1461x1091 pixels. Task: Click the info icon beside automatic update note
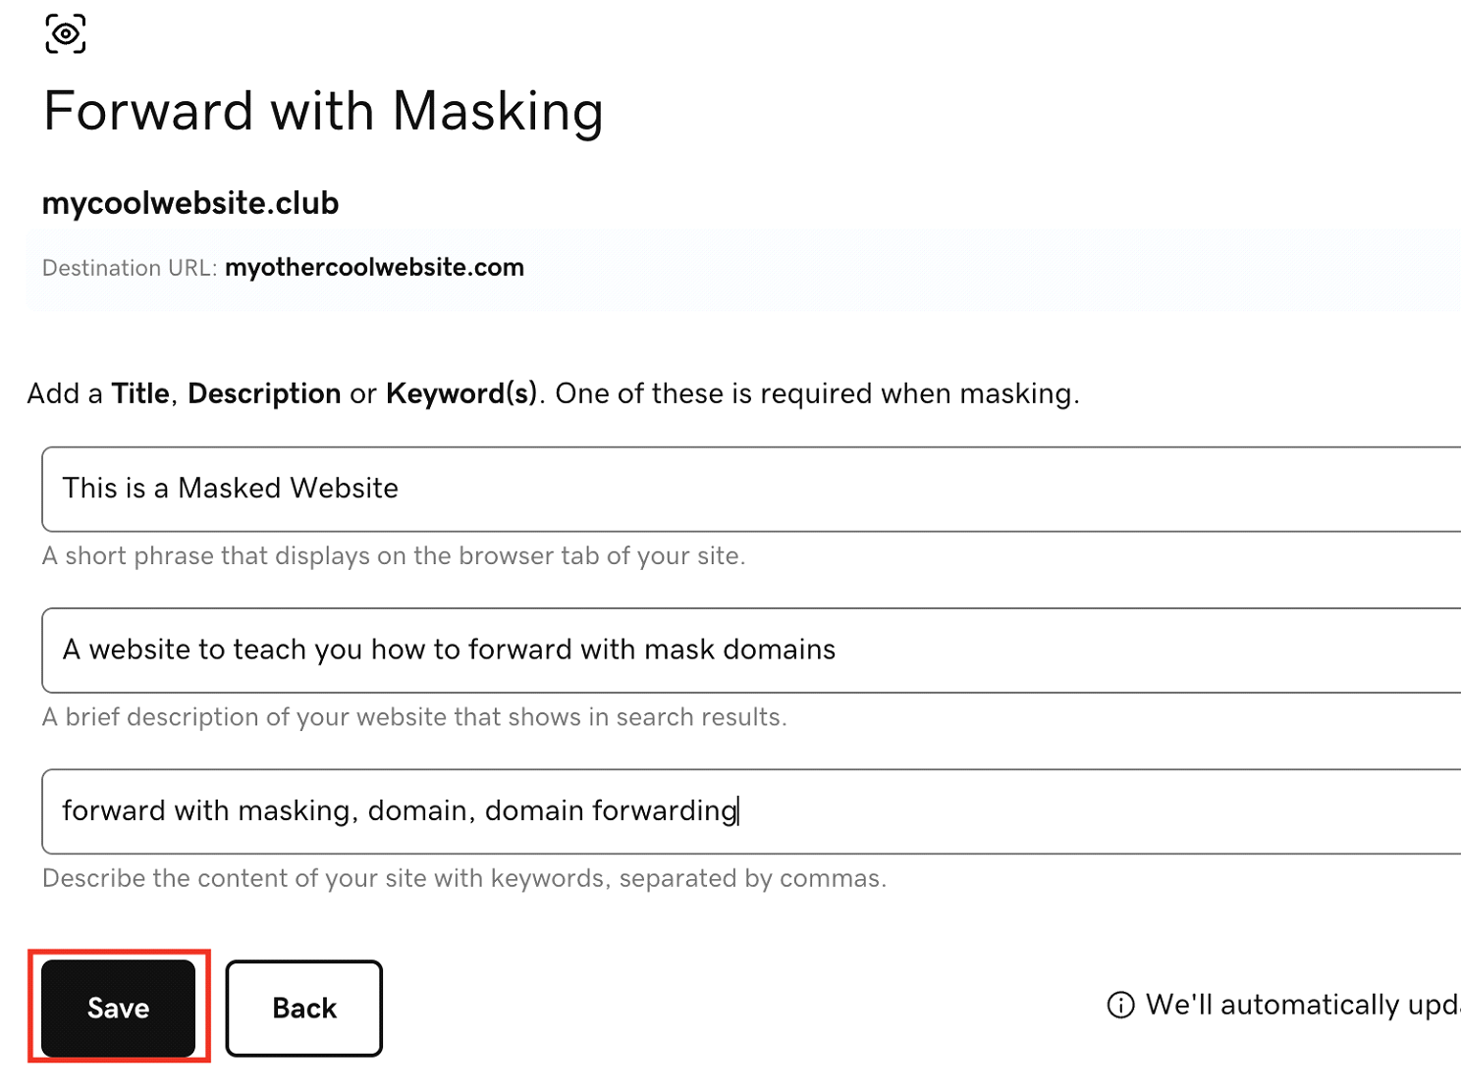pyautogui.click(x=1119, y=1005)
